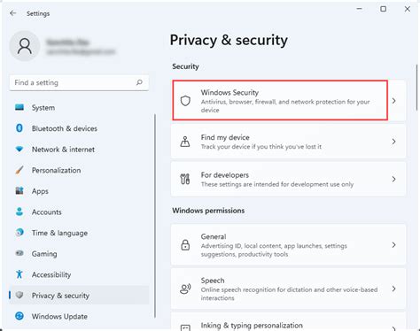Click the search magnifier icon

coord(139,82)
